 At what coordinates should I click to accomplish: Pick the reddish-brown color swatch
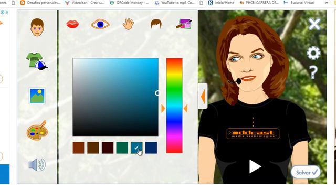78,148
